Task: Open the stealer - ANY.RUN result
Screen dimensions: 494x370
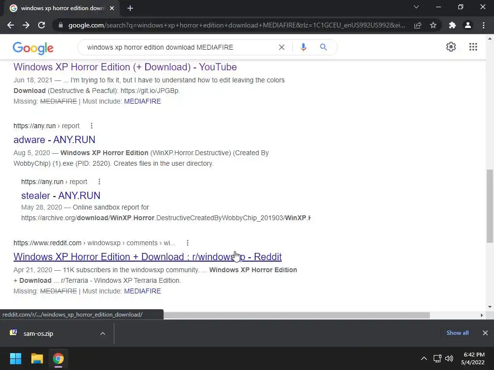Action: [61, 196]
